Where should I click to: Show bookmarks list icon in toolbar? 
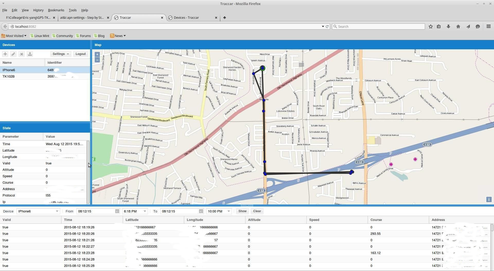[x=439, y=26]
